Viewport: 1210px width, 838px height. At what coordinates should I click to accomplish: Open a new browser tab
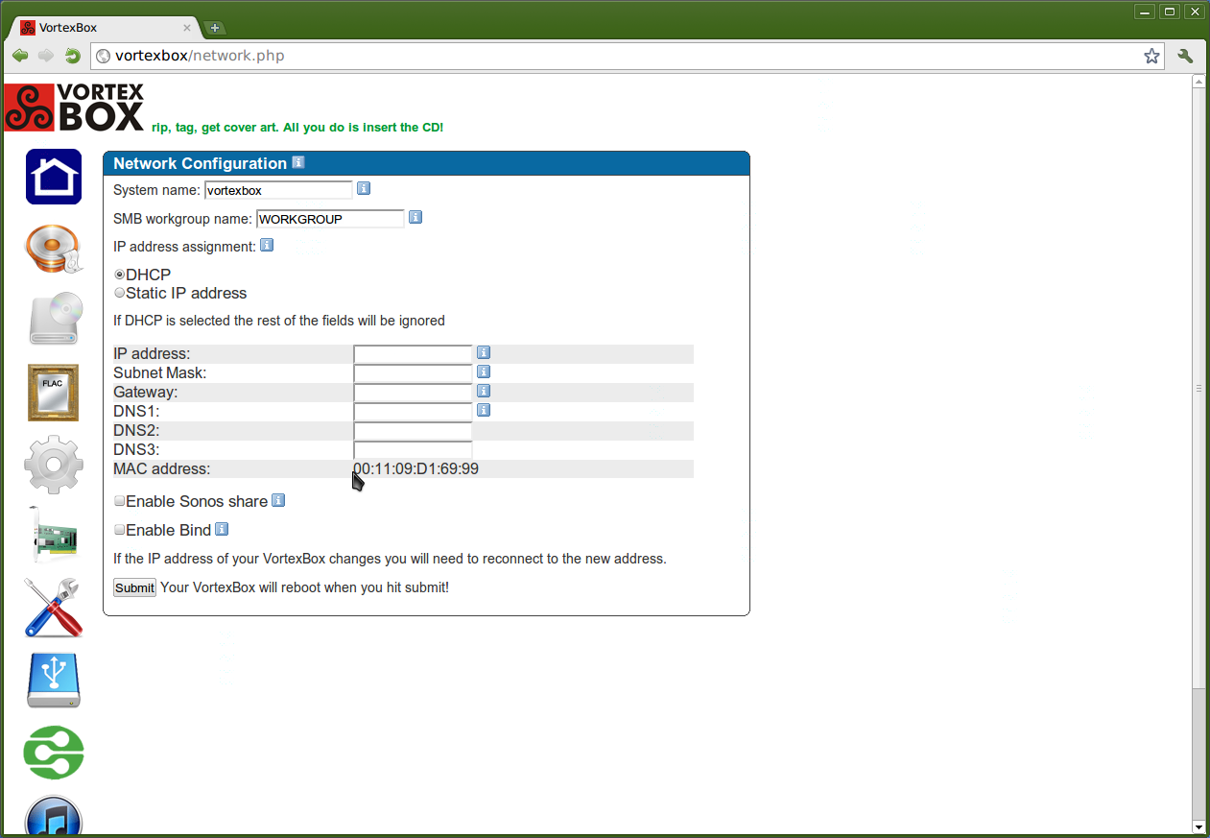(215, 28)
